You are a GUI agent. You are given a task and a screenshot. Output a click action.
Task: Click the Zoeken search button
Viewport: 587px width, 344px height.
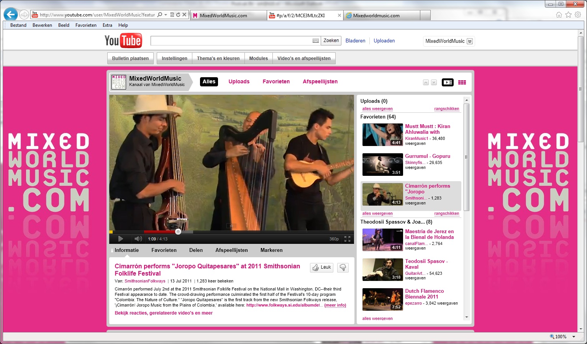[x=331, y=41]
